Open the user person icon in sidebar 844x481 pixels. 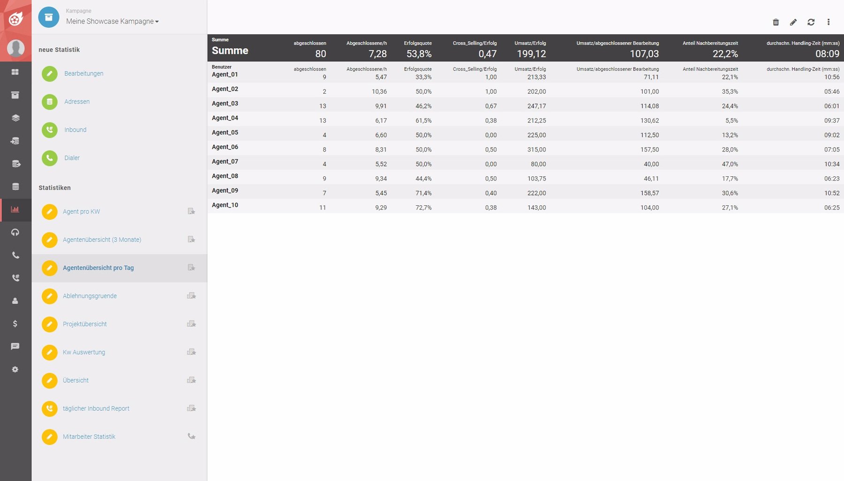(15, 301)
